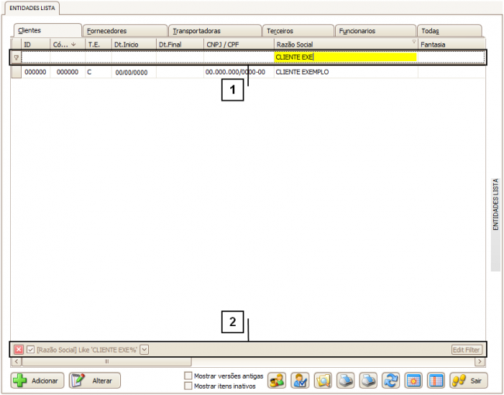Open the print preview magnifier icon
Screen dimensions: 504x395
click(323, 380)
